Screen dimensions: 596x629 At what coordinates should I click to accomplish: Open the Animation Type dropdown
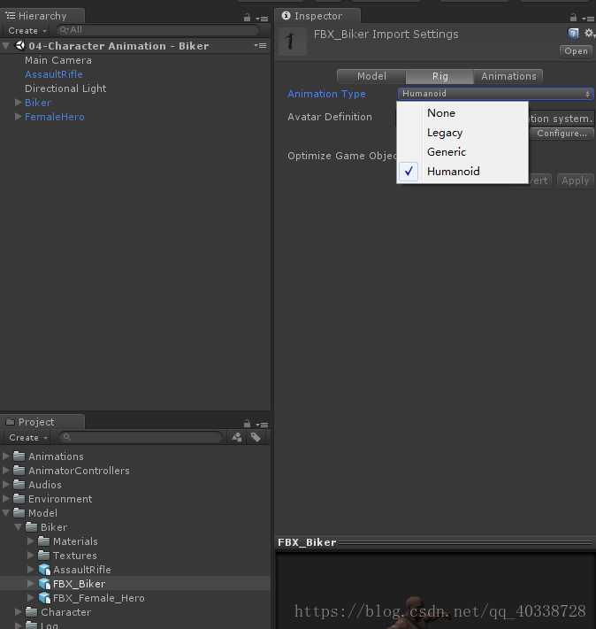pos(496,94)
